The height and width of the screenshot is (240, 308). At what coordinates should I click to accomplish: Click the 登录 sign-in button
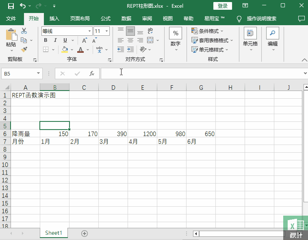[223, 6]
